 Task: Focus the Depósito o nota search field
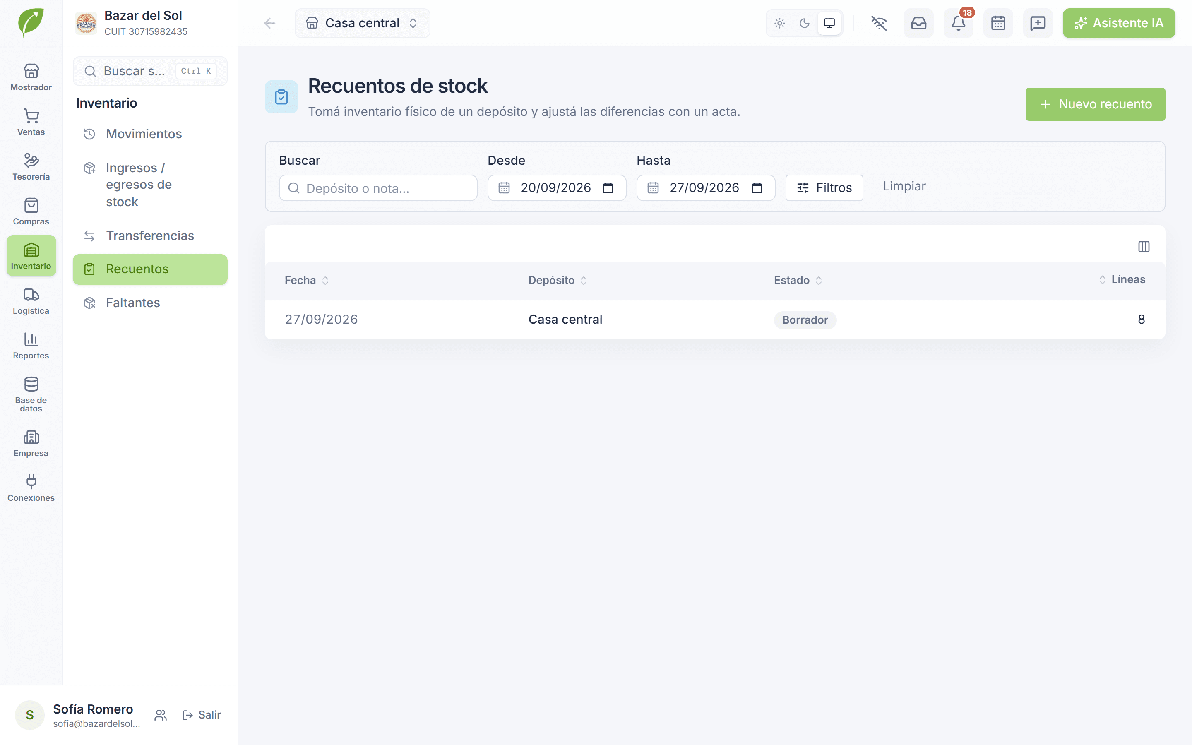click(x=378, y=188)
